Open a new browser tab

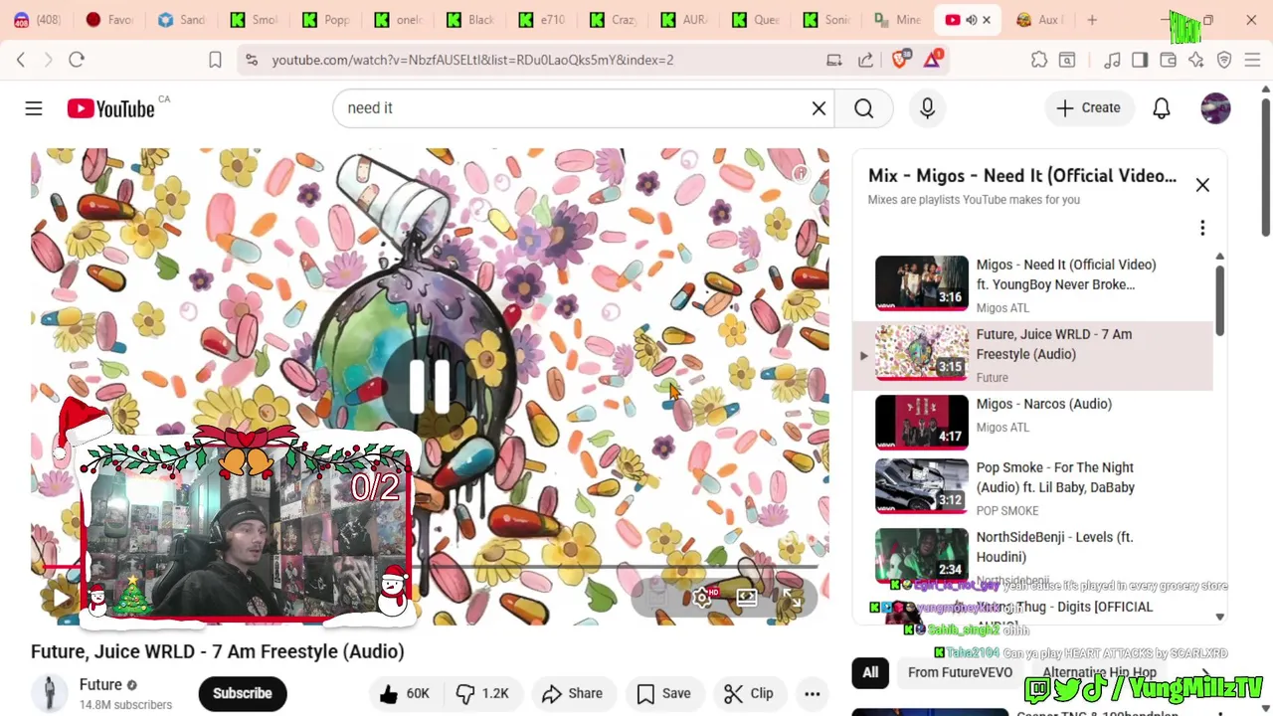pos(1092,20)
